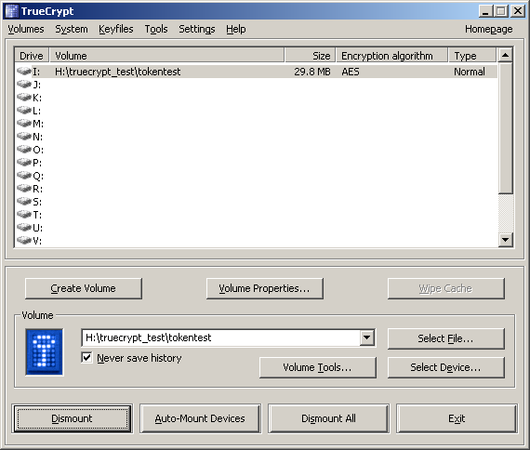Select the mounted I: drive icon
The image size is (530, 450).
point(24,71)
